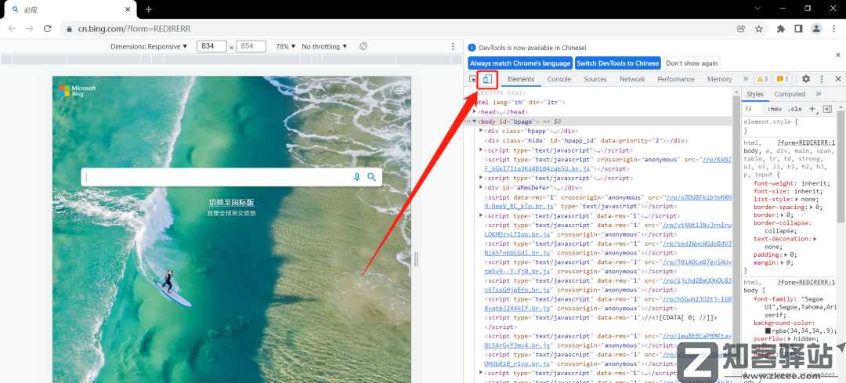Open the Chrome extensions puzzle icon
Viewport: 846px width, 383px height.
pyautogui.click(x=780, y=29)
